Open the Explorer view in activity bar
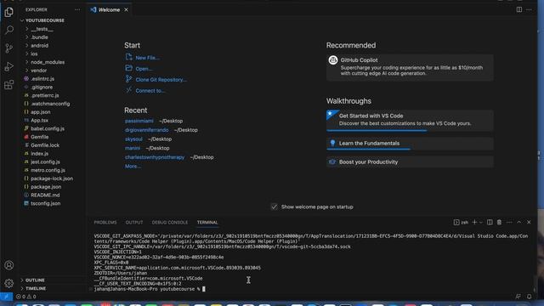This screenshot has width=544, height=306. pos(9,12)
